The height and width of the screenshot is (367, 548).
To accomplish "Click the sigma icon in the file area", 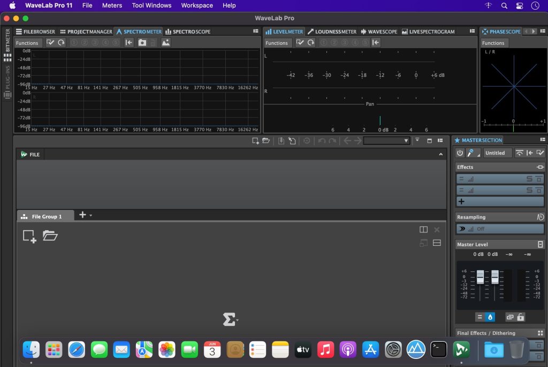I will coord(229,319).
